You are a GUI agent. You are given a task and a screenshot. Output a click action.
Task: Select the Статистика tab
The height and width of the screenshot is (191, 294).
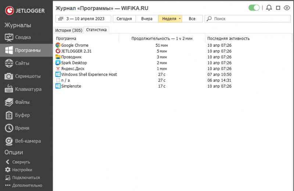(96, 30)
